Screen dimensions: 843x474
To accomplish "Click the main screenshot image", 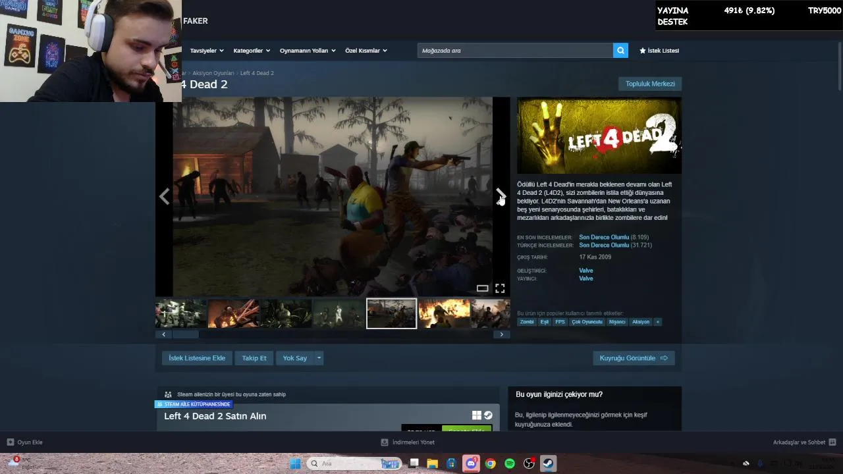I will 333,197.
